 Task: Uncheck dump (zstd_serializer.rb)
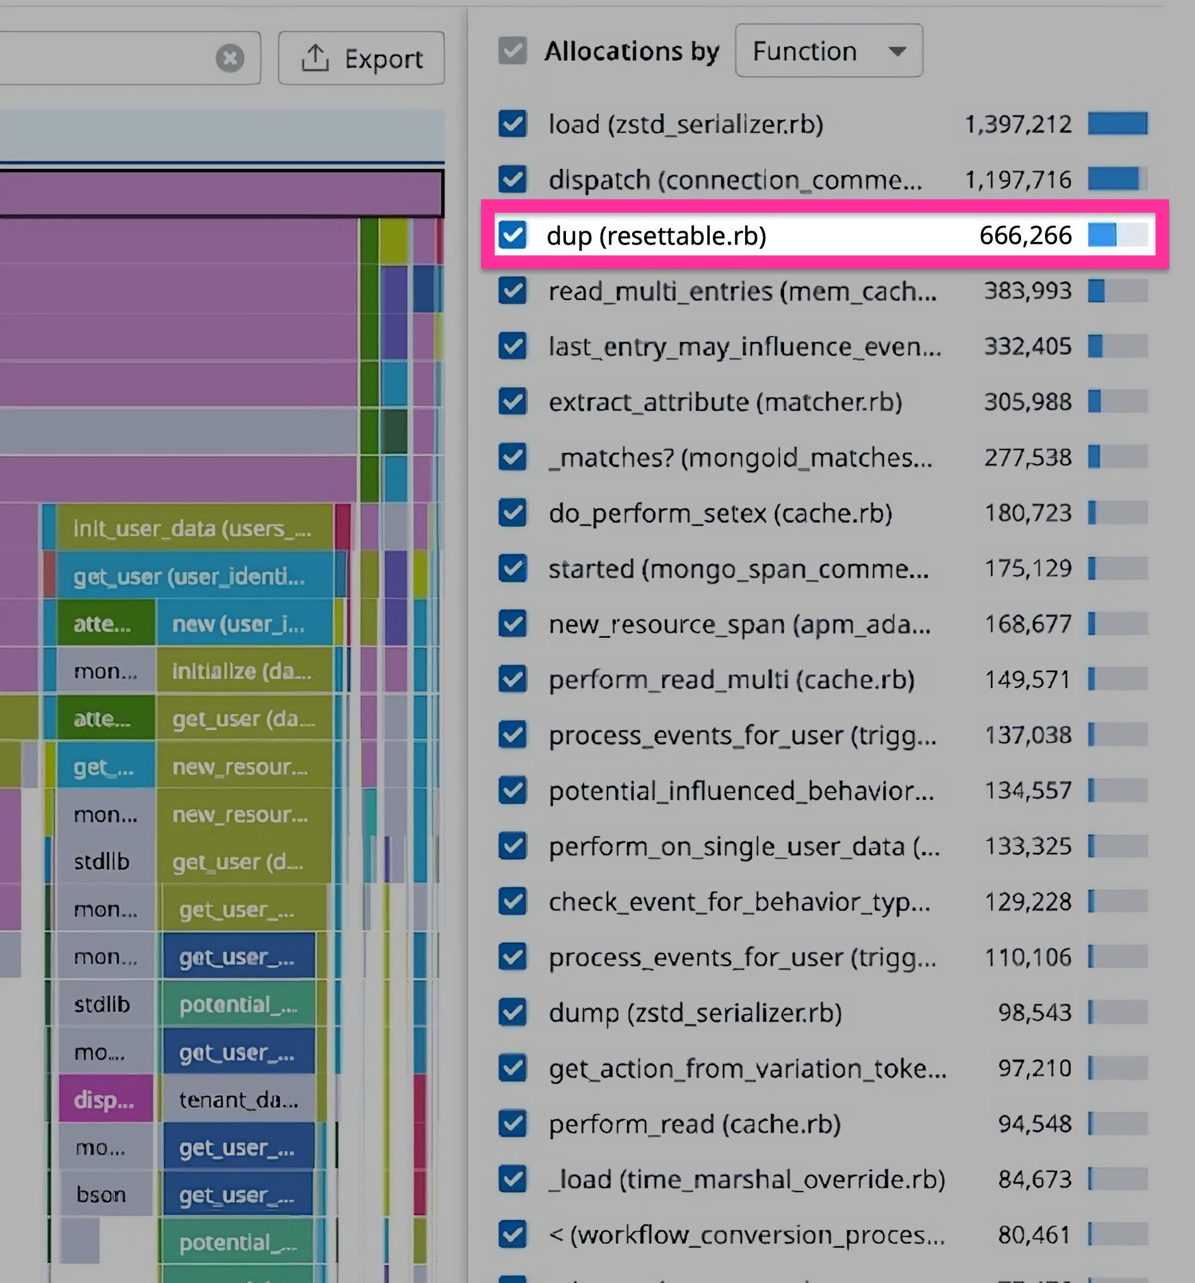point(512,1013)
